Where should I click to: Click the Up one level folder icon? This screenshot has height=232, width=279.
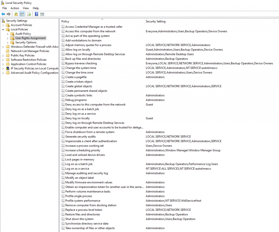pos(16,14)
